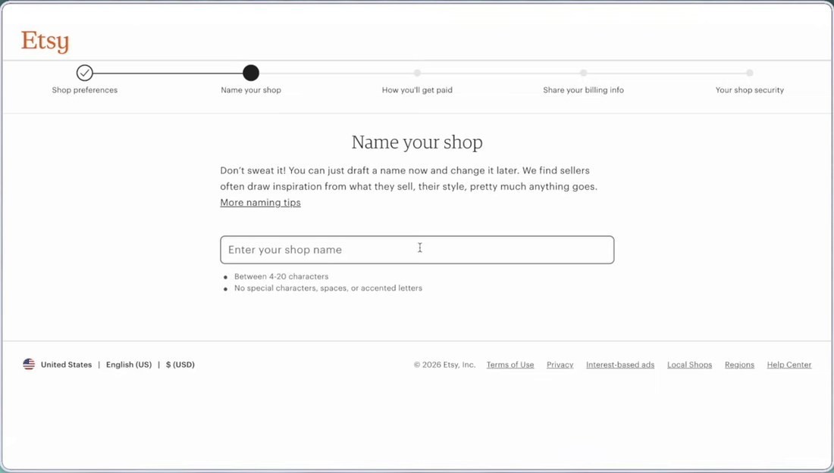The image size is (834, 473).
Task: Open the Terms of Use link
Action: (x=510, y=365)
